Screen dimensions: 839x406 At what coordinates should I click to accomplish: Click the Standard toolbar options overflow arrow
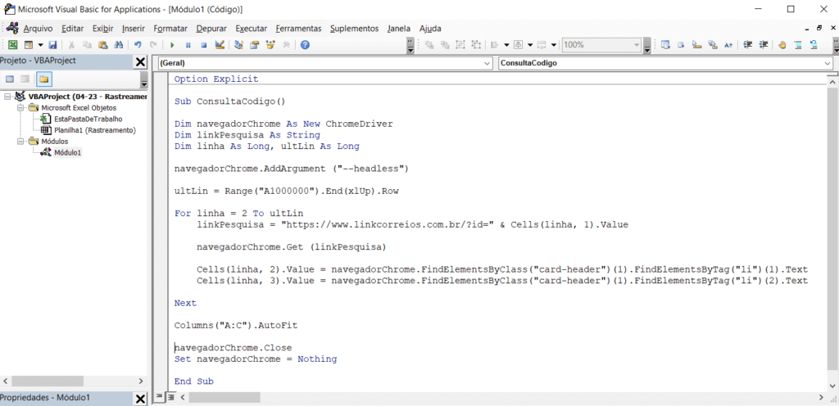(410, 45)
